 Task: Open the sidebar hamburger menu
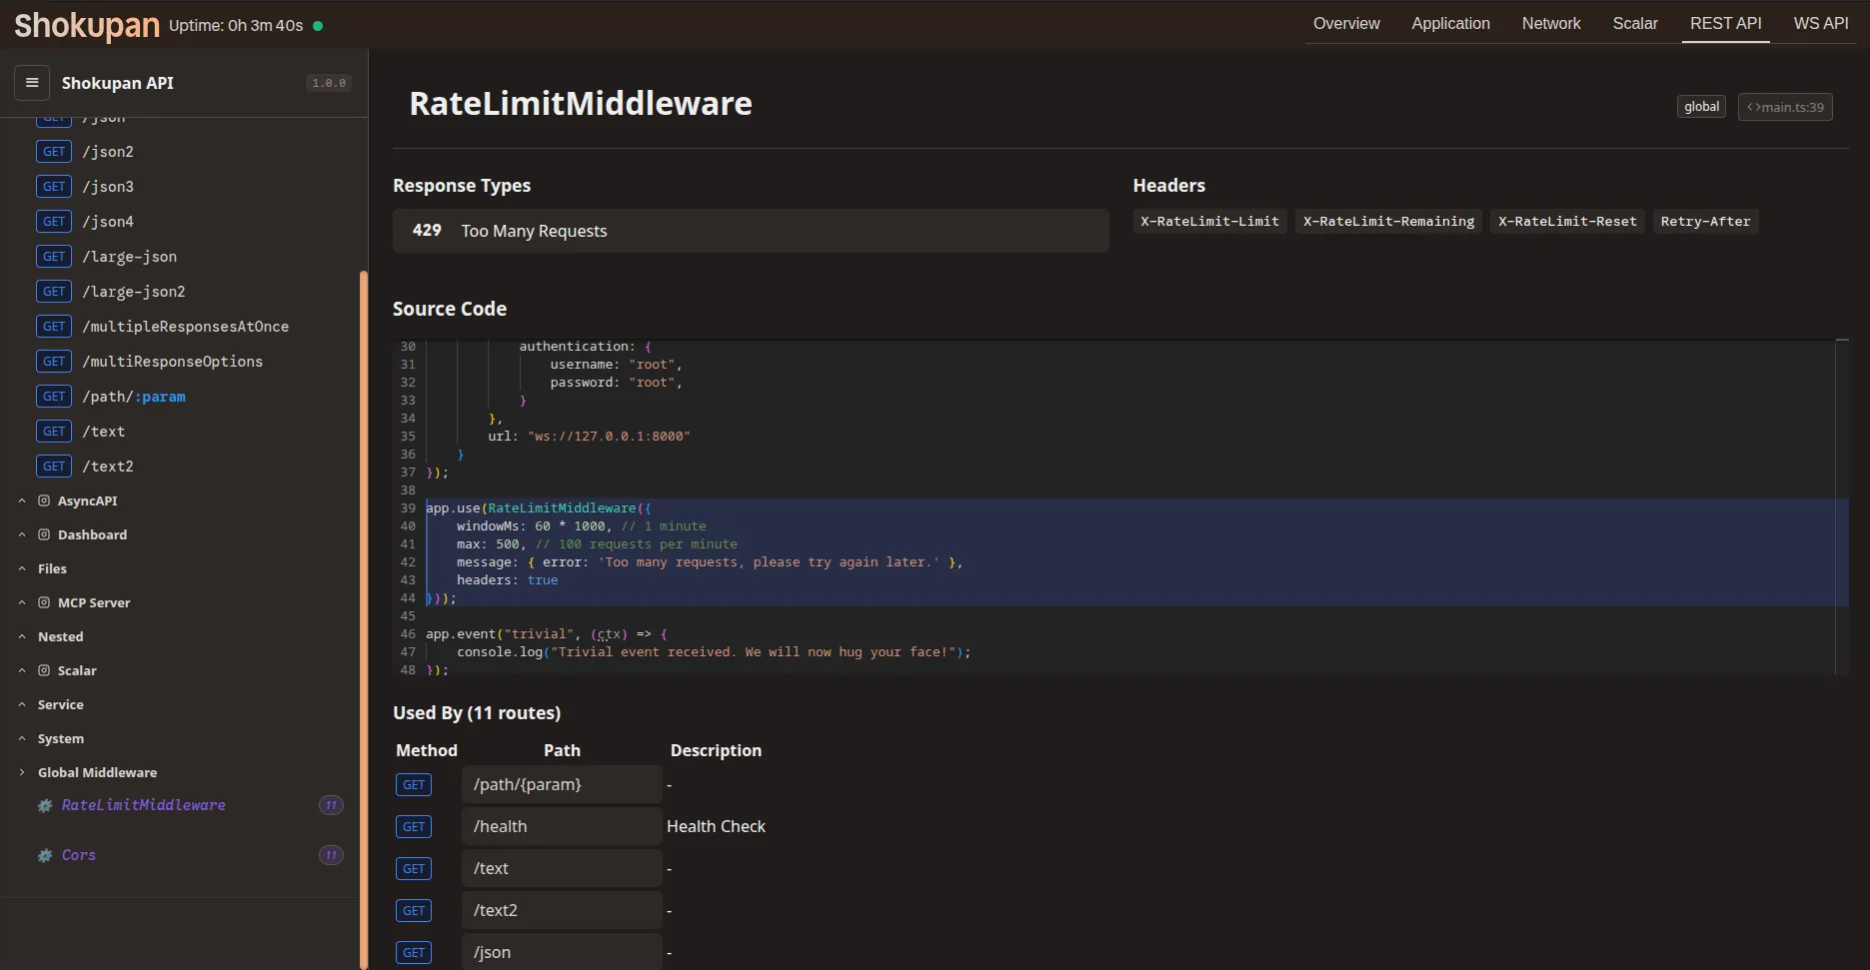[31, 82]
